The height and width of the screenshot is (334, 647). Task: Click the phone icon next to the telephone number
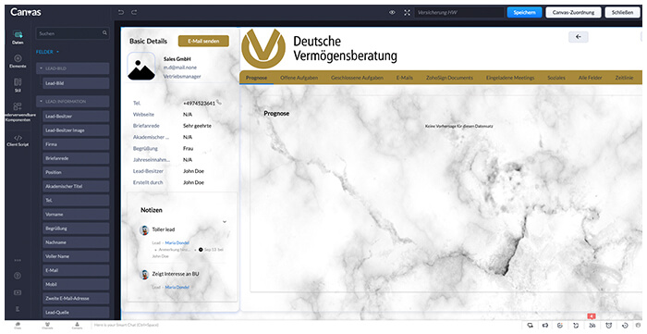pyautogui.click(x=219, y=102)
